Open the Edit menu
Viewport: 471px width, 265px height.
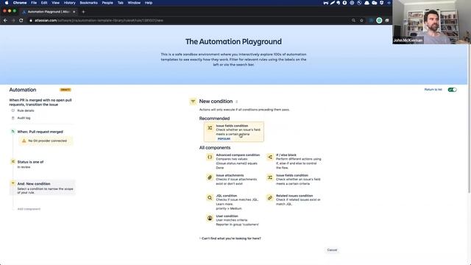[44, 3]
